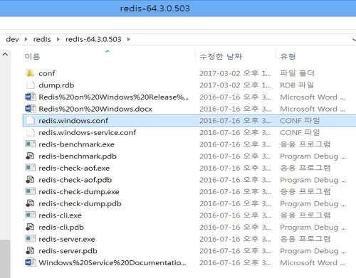Select redis-cli.pdb file name

coord(61,228)
